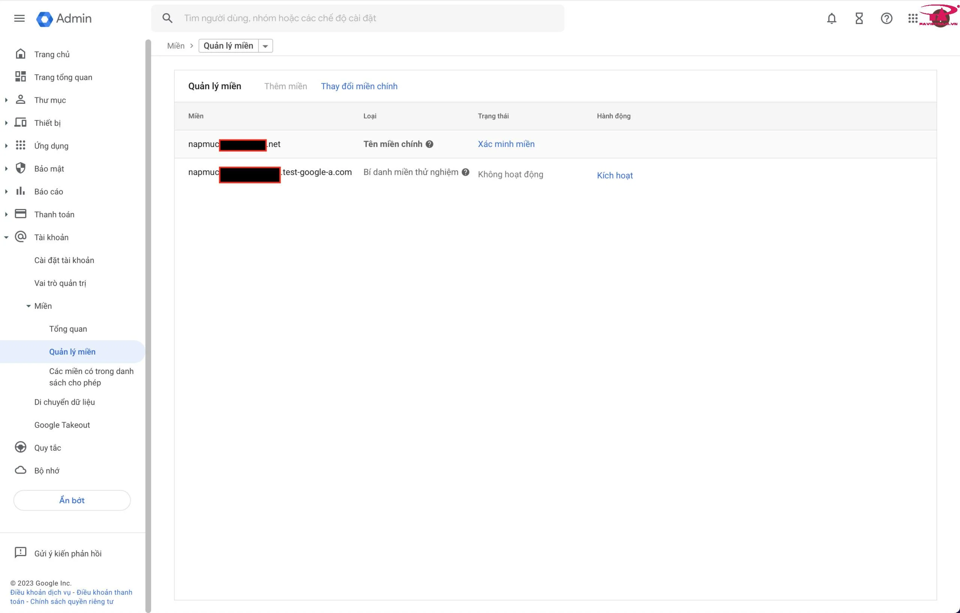Click the search magnifier icon
Image resolution: width=960 pixels, height=613 pixels.
click(168, 18)
